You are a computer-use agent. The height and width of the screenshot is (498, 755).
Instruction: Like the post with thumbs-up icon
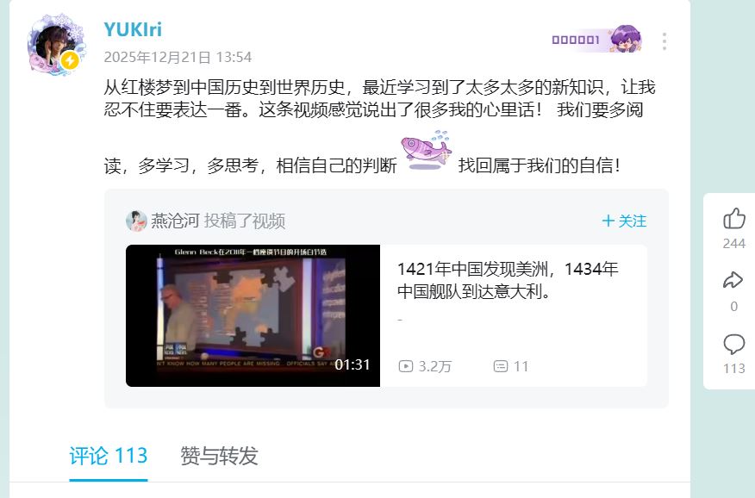733,219
